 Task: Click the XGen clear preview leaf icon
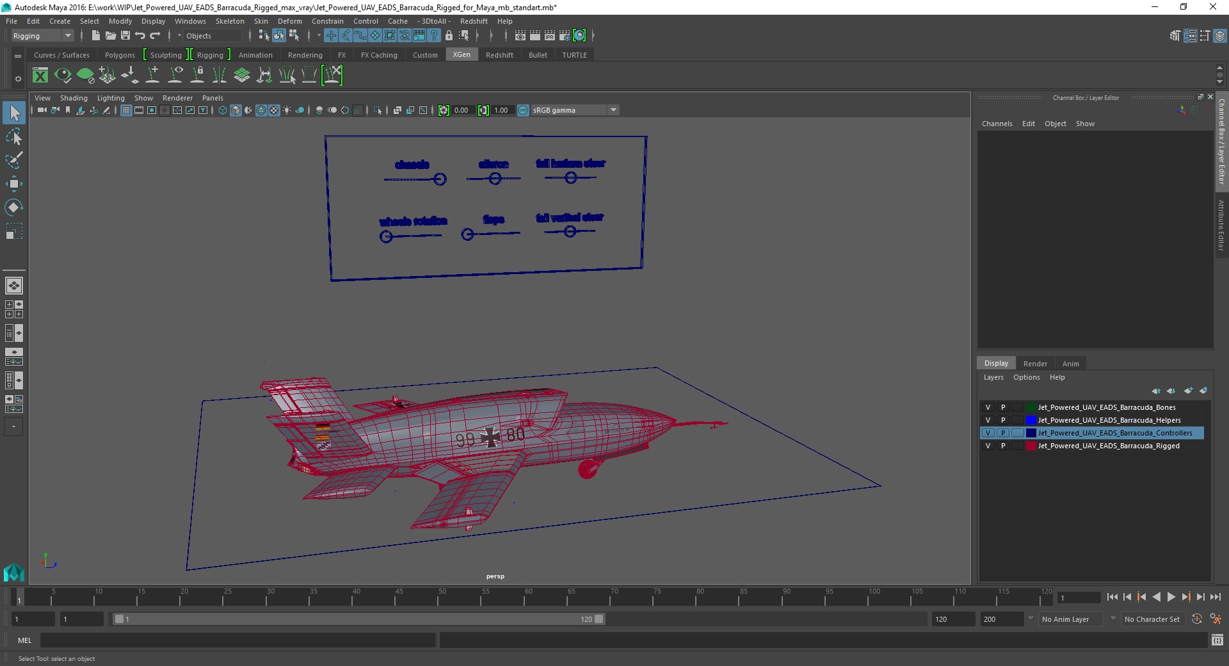coord(85,76)
